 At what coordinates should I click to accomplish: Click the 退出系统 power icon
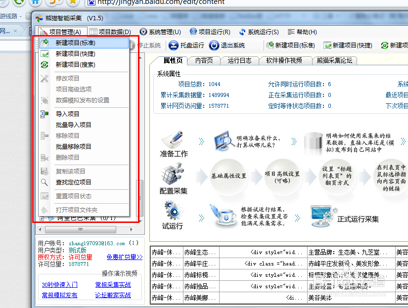click(x=214, y=45)
